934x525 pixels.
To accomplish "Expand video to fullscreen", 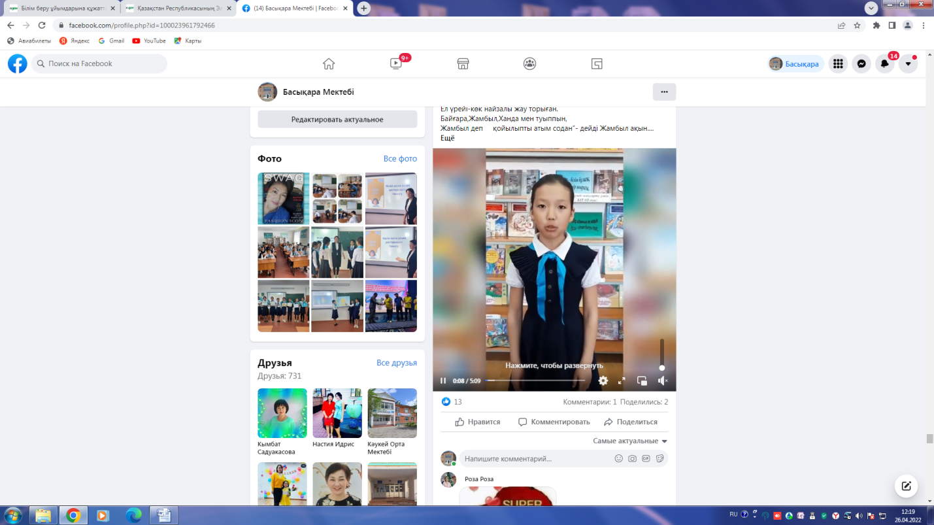I will coord(622,381).
